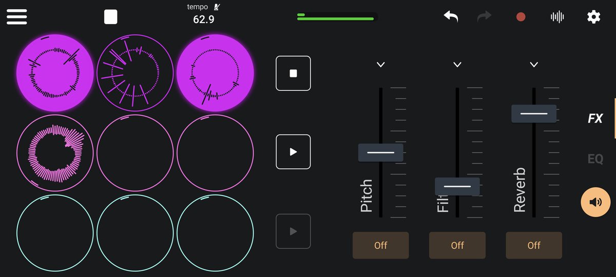Start recording with the red record button
The width and height of the screenshot is (616, 277).
521,17
